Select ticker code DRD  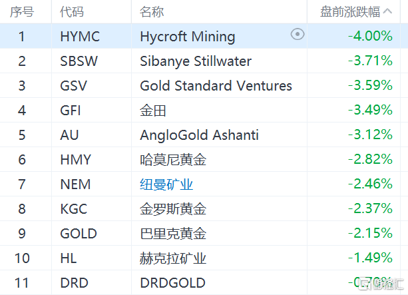coord(74,283)
